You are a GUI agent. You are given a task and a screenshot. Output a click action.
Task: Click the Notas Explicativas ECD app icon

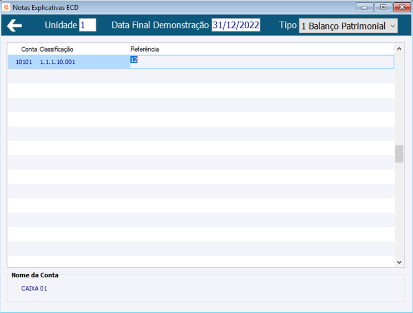6,7
